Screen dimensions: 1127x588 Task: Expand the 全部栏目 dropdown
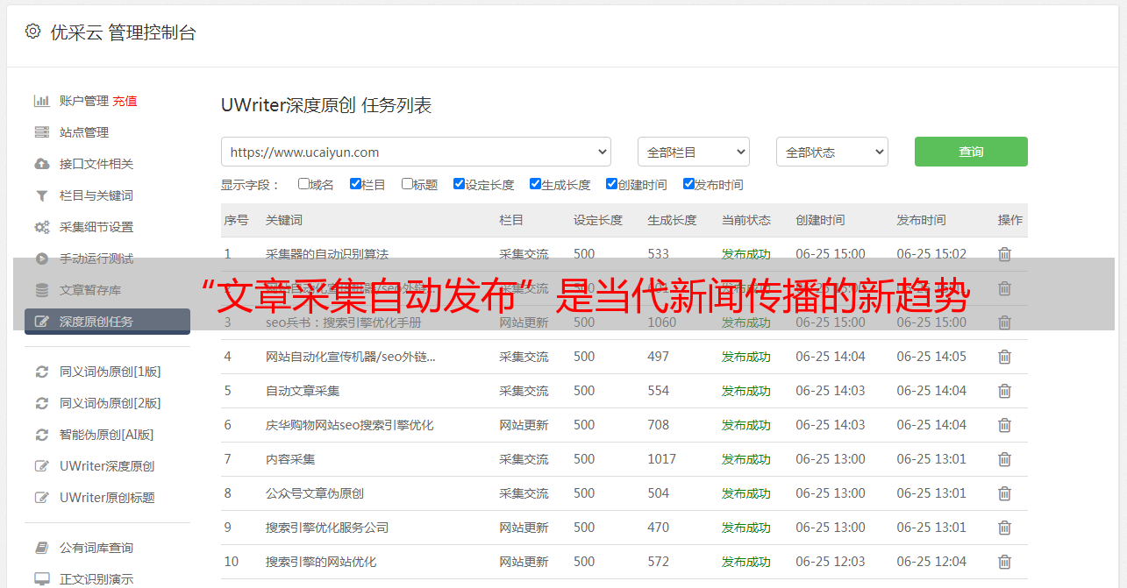[x=693, y=152]
